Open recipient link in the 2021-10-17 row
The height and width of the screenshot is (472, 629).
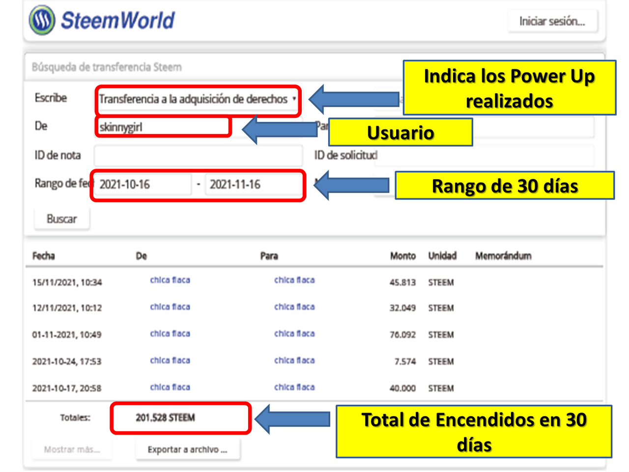coord(294,387)
